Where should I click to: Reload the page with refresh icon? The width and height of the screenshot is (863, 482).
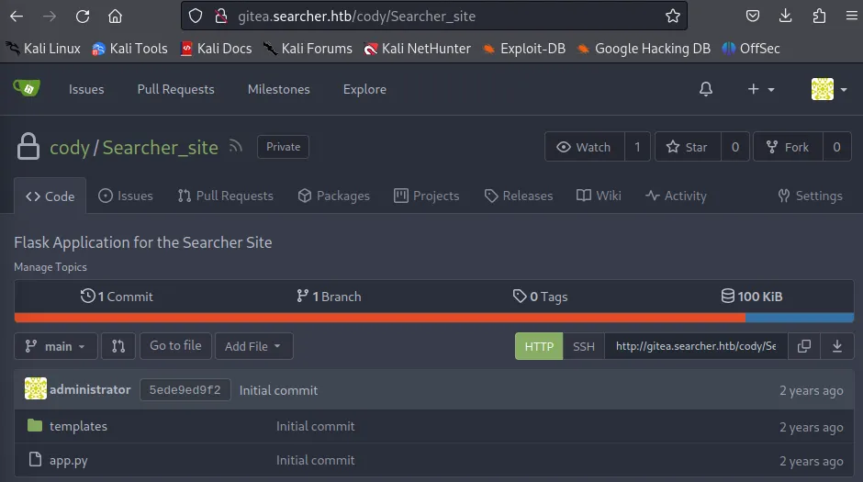[x=83, y=17]
